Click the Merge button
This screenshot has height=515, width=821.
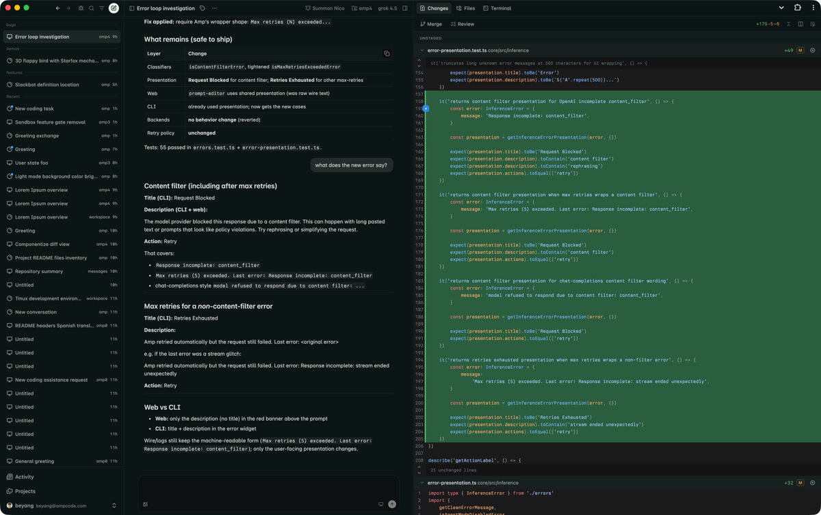point(430,24)
